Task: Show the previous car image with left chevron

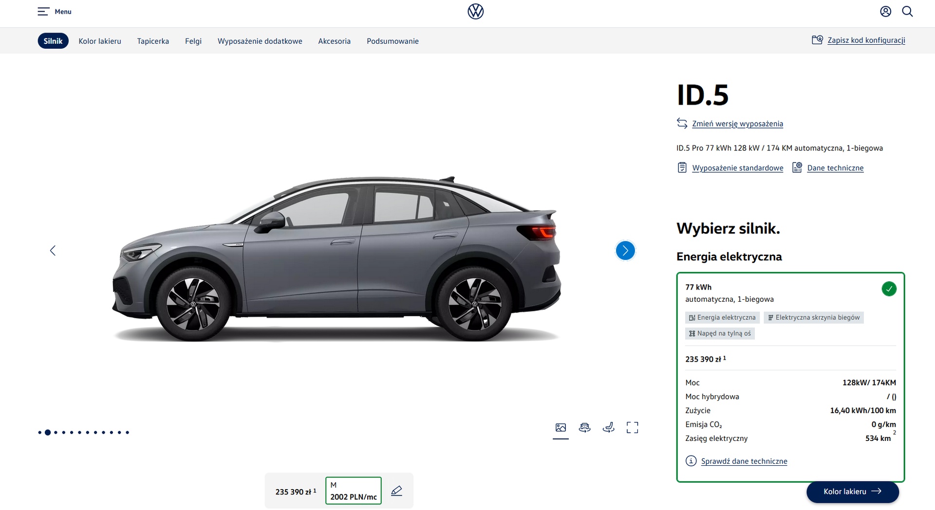Action: [53, 251]
